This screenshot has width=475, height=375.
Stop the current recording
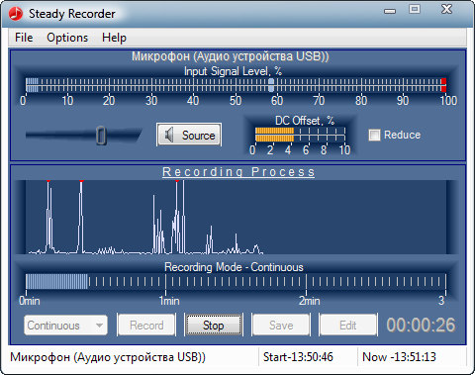point(214,326)
